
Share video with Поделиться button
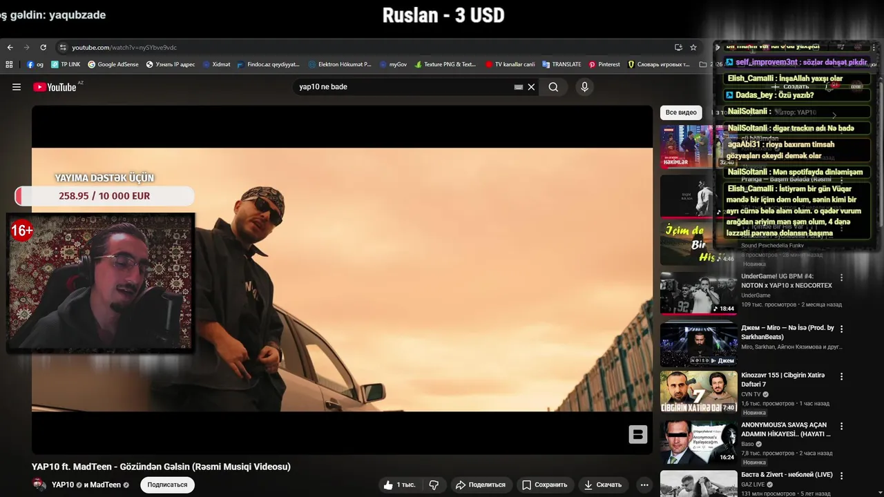[481, 485]
